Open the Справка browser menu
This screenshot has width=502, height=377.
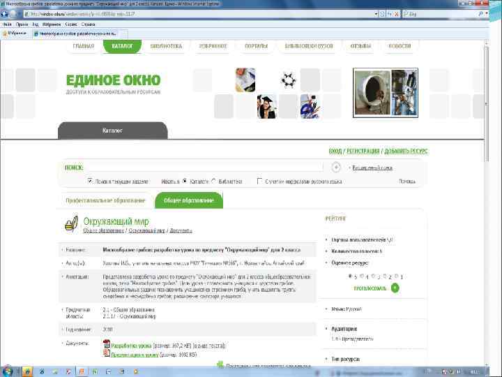[88, 24]
